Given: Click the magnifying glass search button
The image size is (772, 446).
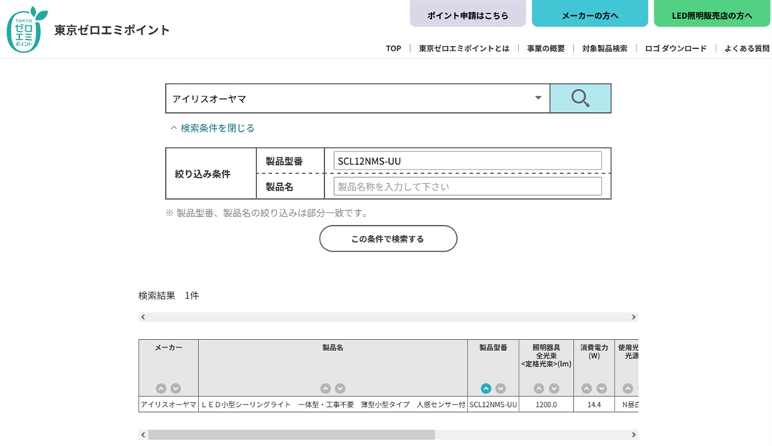Looking at the screenshot, I should tap(581, 99).
